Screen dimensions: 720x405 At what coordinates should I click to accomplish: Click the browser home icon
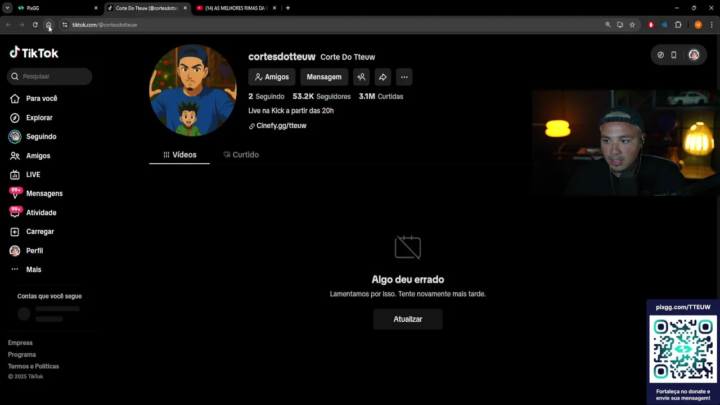tap(49, 25)
